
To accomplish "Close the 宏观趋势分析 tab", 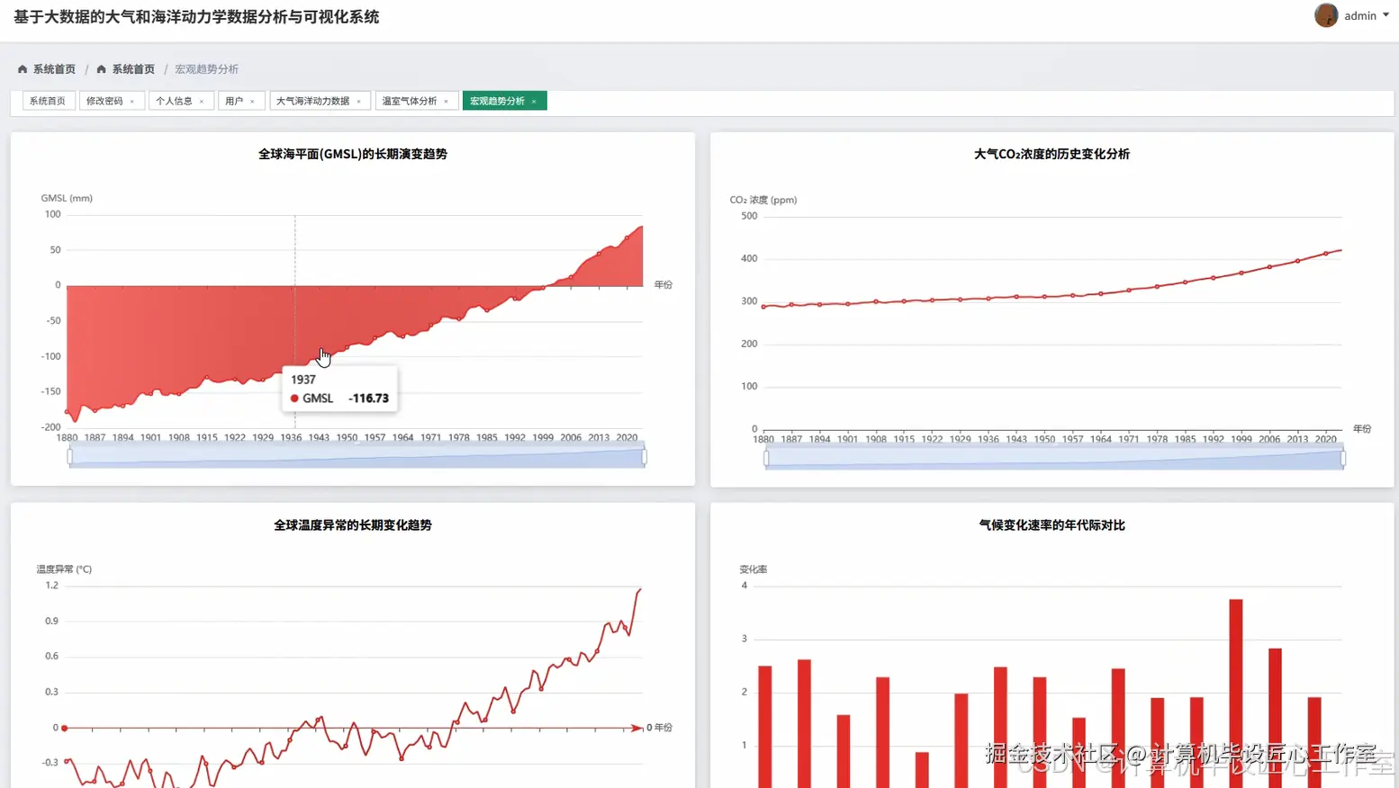I will click(x=534, y=102).
